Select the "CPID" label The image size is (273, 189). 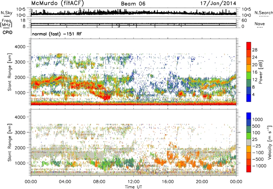point(8,32)
